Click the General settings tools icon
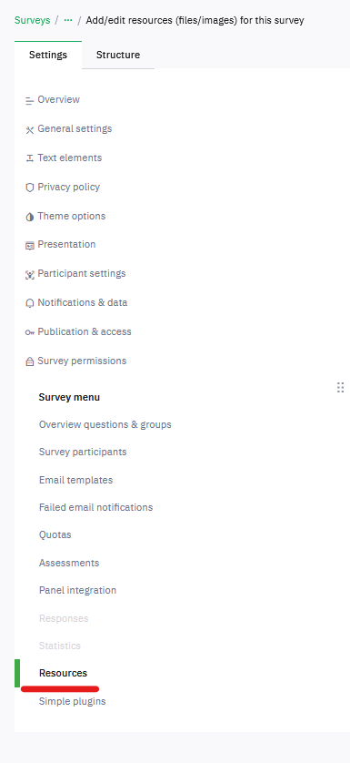The width and height of the screenshot is (350, 763). [x=30, y=130]
